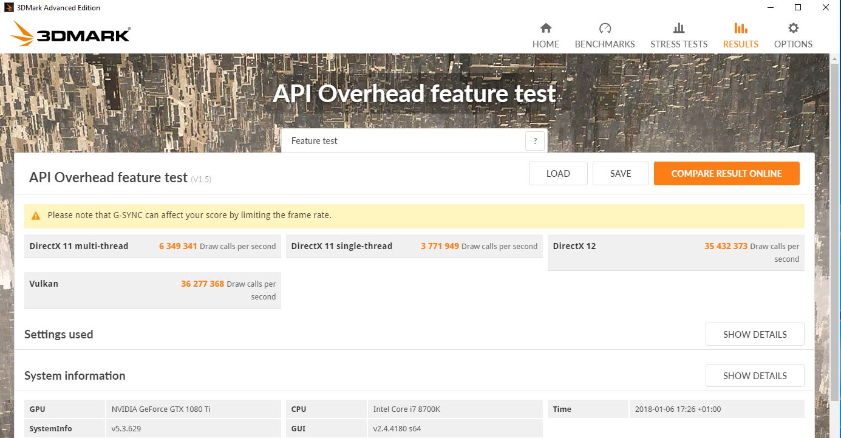Click the 3DMark title bar app icon

8,8
